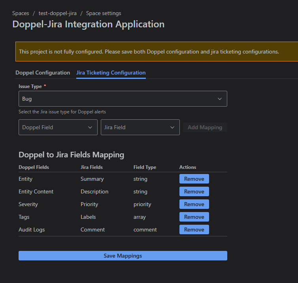Screen dimensions: 298x283
Task: Click the lowercase priority field type cell
Action: pos(142,204)
